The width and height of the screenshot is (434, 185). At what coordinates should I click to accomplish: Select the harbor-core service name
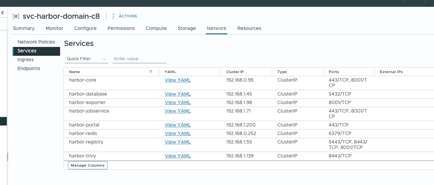point(83,80)
